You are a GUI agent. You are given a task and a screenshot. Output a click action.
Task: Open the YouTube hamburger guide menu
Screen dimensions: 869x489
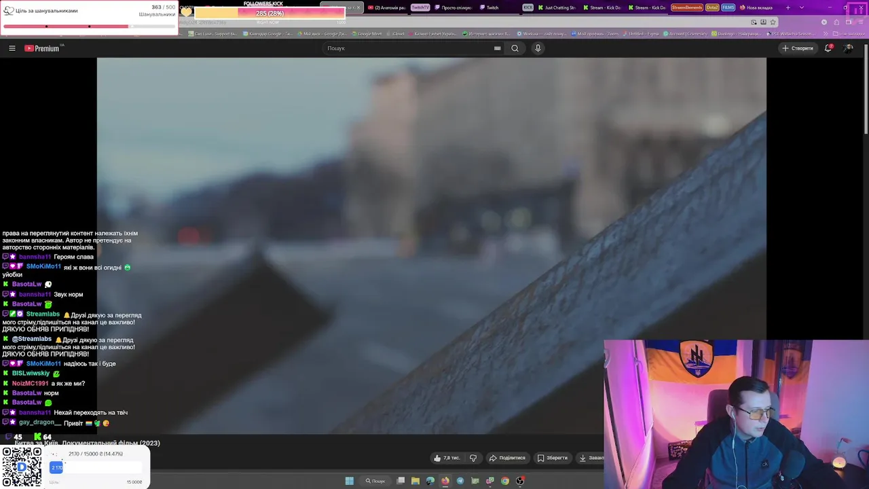click(x=12, y=48)
